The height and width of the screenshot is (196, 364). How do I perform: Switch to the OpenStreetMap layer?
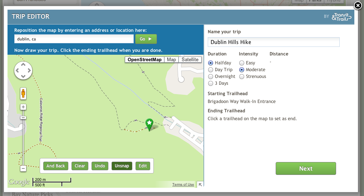[x=144, y=59]
